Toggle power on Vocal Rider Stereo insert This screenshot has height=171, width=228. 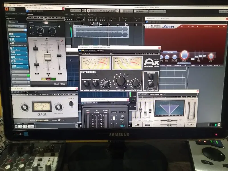(12, 57)
